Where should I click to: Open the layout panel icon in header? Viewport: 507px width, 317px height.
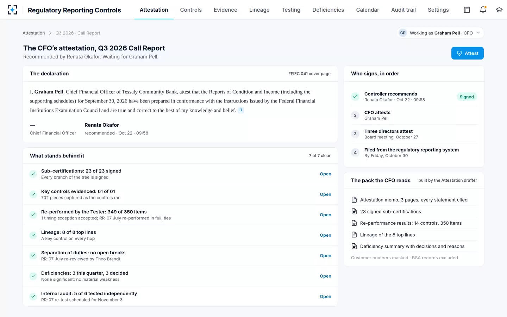(467, 10)
